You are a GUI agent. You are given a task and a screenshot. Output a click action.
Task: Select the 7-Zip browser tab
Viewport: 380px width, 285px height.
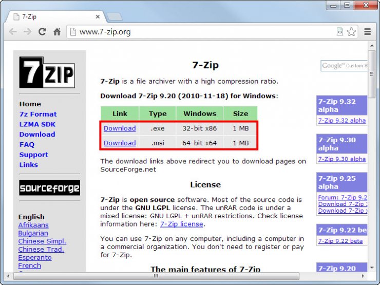coord(56,17)
